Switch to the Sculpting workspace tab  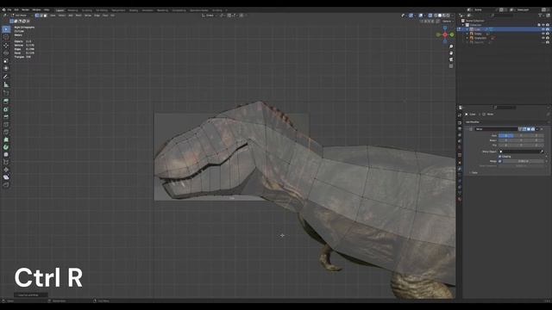[86, 10]
